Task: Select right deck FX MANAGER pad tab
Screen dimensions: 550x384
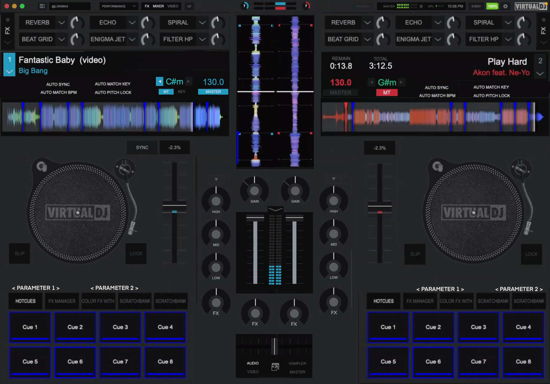Action: pyautogui.click(x=420, y=301)
